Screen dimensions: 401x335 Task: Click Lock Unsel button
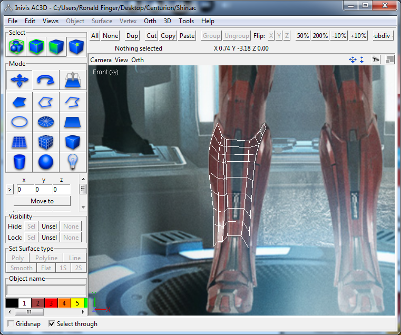49,238
